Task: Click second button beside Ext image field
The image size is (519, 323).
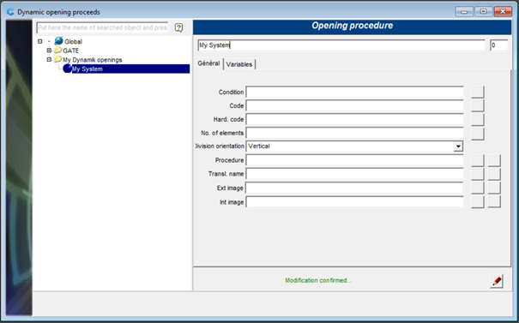Action: [x=494, y=188]
